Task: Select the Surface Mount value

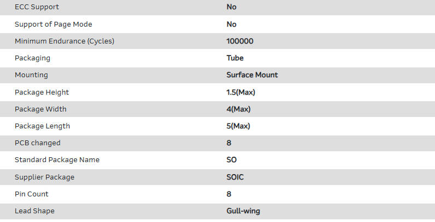Action: pos(252,75)
